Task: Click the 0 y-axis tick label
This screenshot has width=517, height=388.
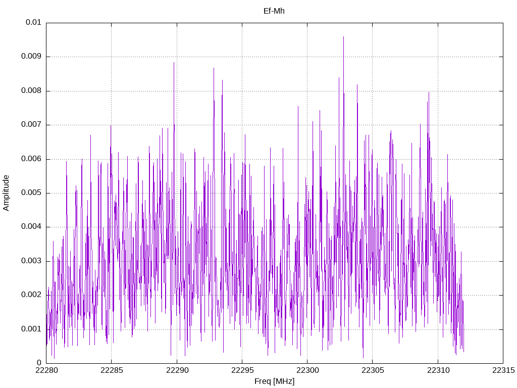Action: point(39,363)
